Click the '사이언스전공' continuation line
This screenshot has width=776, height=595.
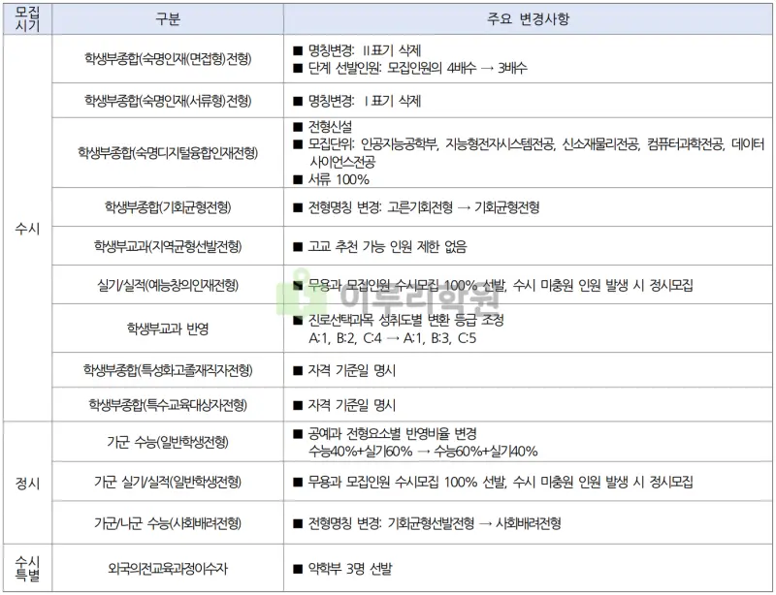pyautogui.click(x=342, y=162)
